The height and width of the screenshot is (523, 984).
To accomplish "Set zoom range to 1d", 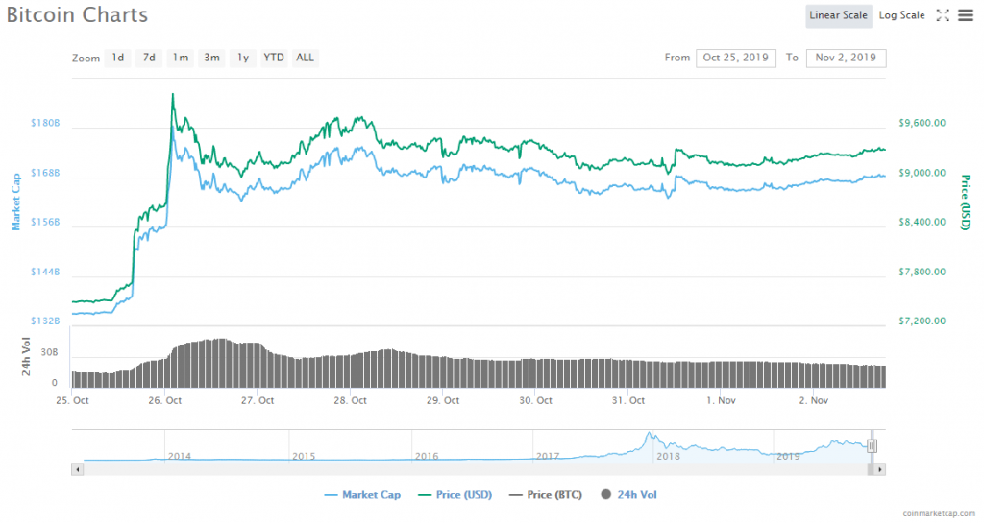I will [118, 58].
